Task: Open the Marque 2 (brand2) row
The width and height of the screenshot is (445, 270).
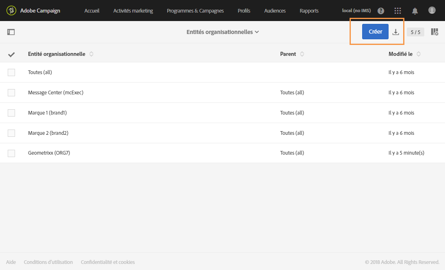Action: 222,133
